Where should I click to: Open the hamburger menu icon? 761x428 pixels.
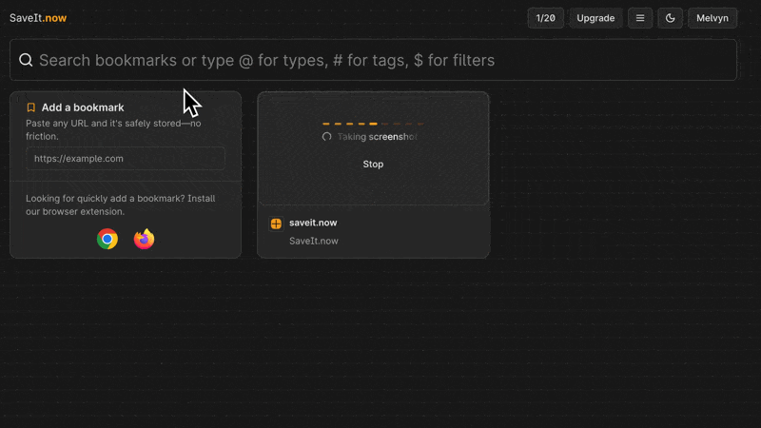(x=640, y=18)
